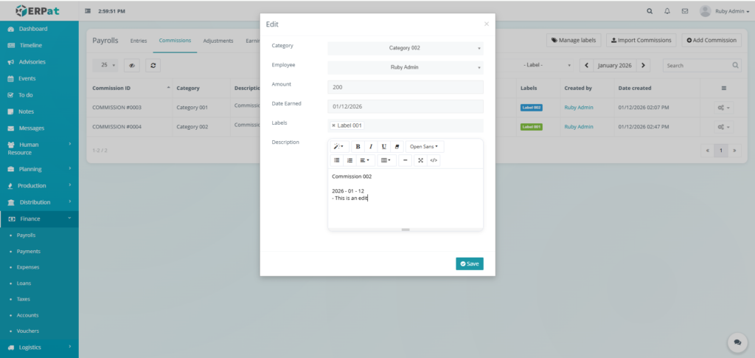This screenshot has width=755, height=358.
Task: Open the magic wand style menu
Action: tap(339, 146)
